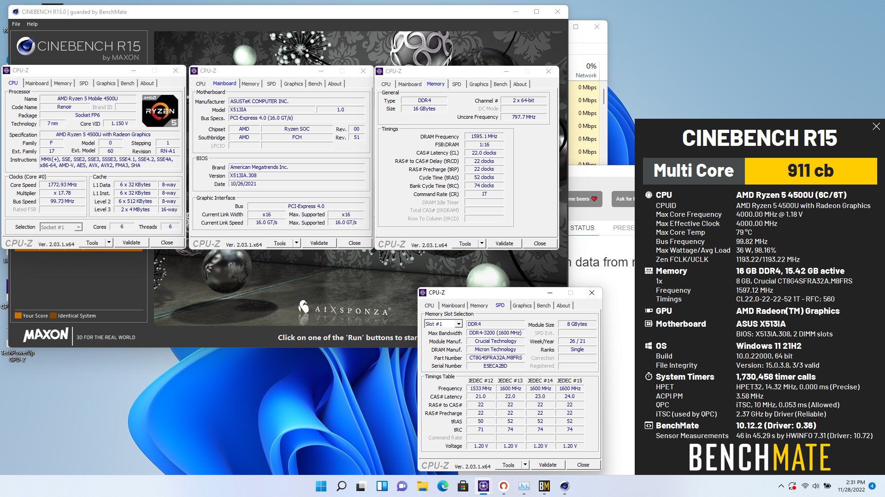Viewport: 885px width, 497px height.
Task: Click the Memory icon in the BenchMate panel
Action: [649, 271]
